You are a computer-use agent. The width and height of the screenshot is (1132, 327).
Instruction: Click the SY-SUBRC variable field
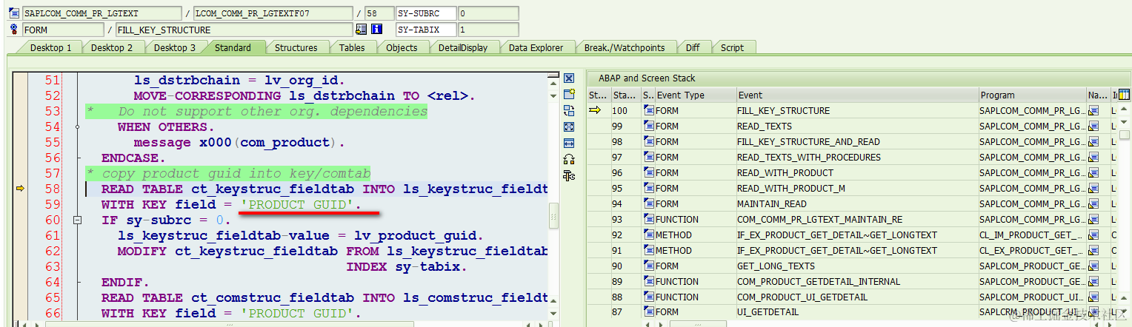coord(425,13)
